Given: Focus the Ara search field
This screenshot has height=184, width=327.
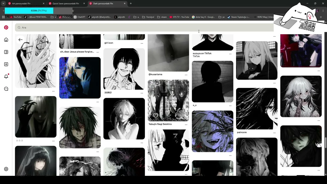Looking at the screenshot, I should [144, 27].
